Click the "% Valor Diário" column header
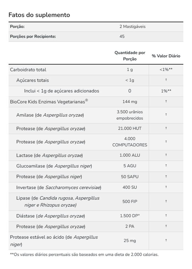The image size is (192, 269). pos(166,56)
